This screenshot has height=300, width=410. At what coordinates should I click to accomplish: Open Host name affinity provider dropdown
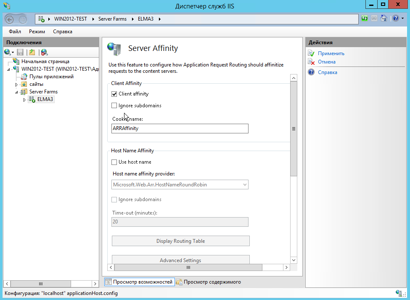click(245, 184)
